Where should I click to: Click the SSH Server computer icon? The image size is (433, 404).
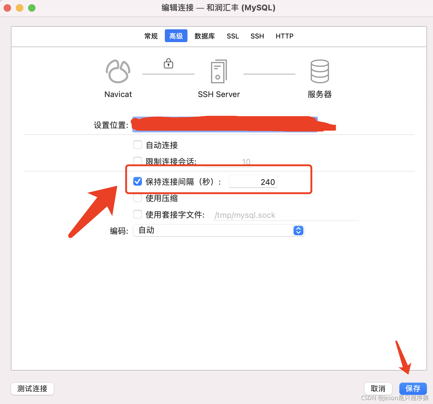(x=219, y=71)
